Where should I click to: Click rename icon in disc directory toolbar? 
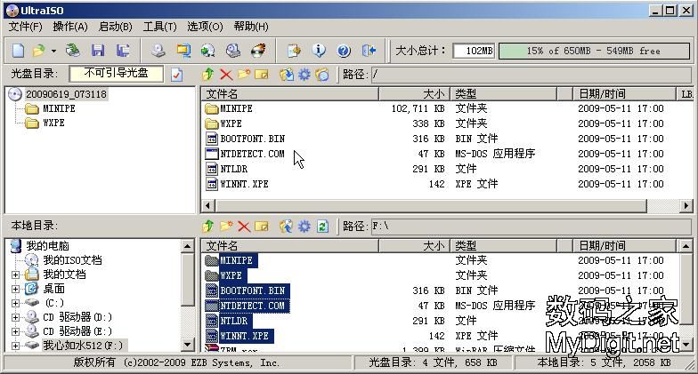[x=262, y=75]
